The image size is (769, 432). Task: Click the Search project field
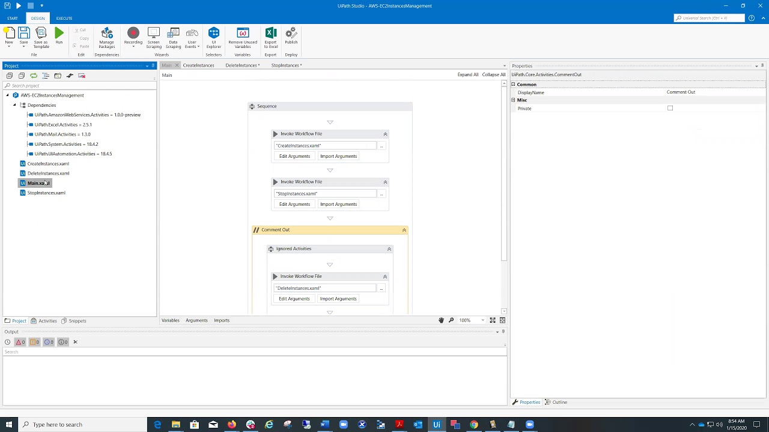click(x=78, y=86)
